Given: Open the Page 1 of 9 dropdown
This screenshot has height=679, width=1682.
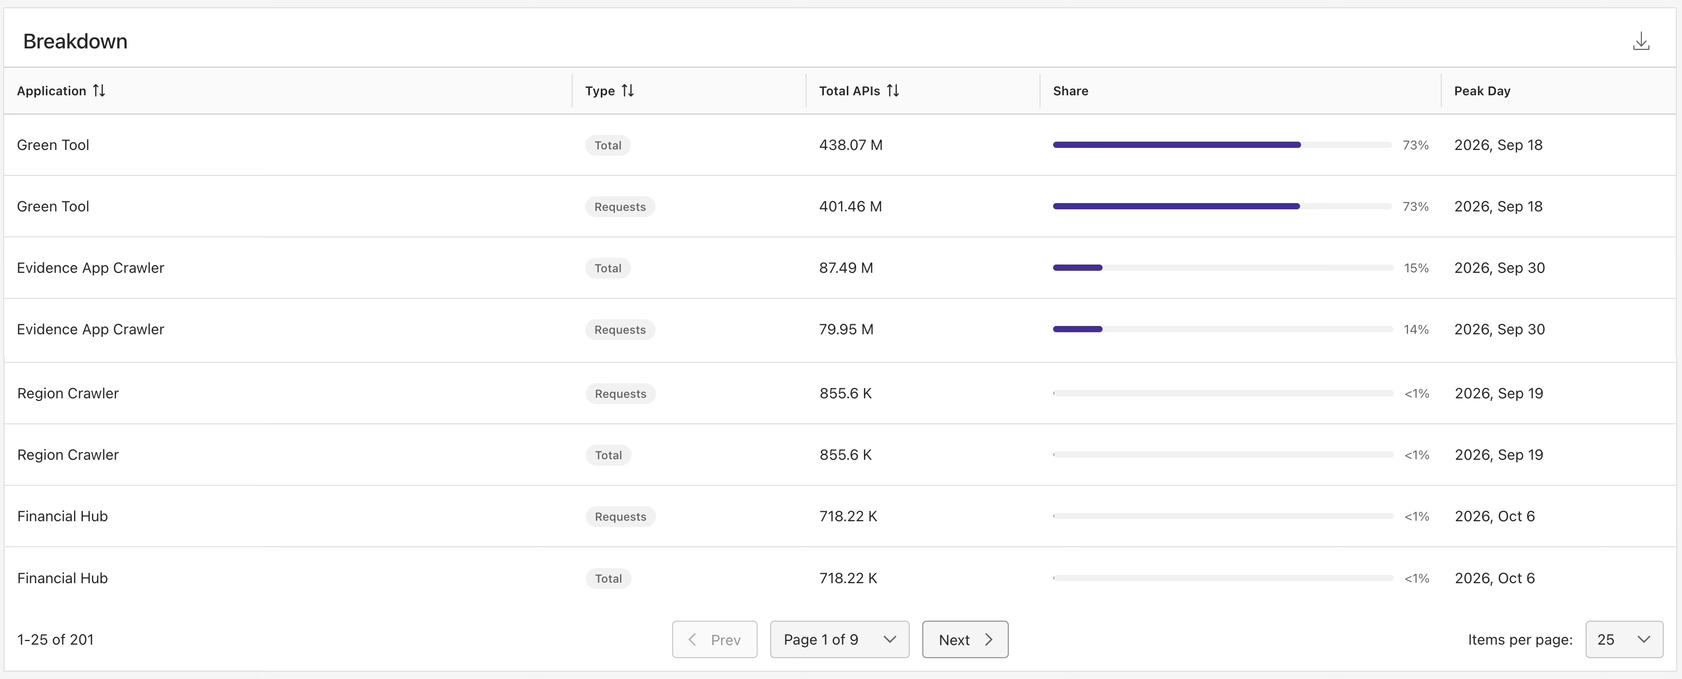Looking at the screenshot, I should tap(839, 639).
